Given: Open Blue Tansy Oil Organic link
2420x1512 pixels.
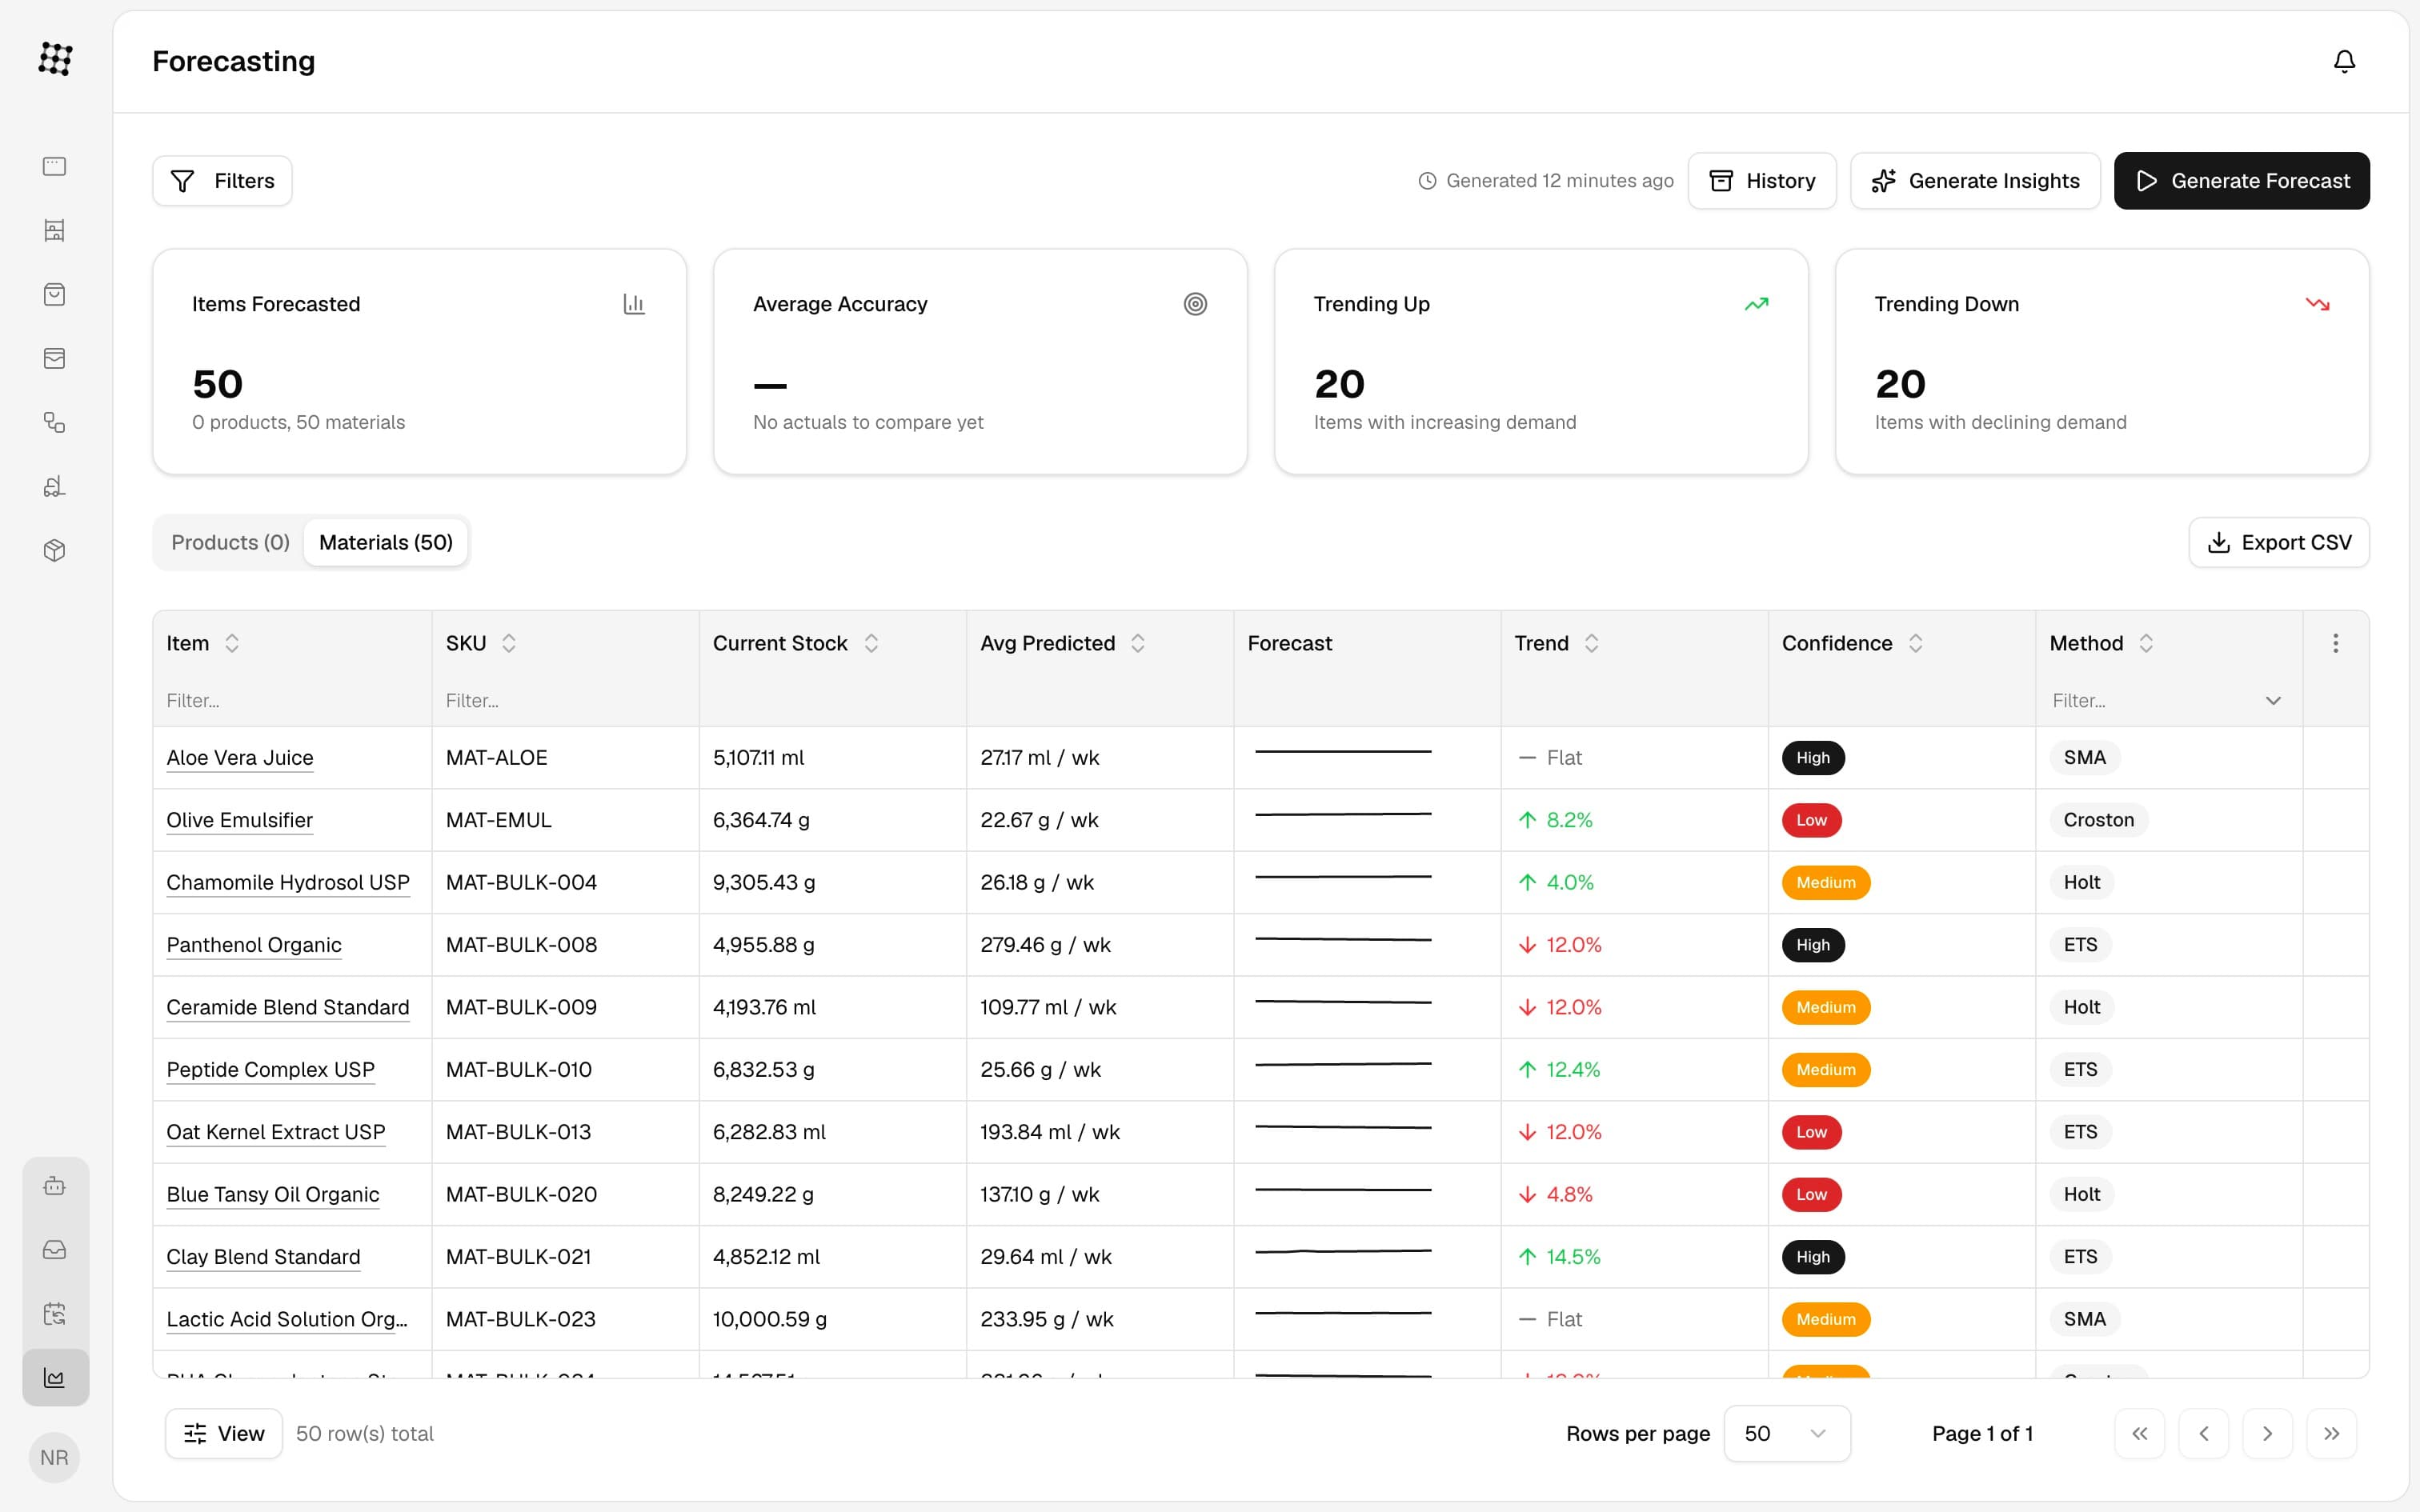Looking at the screenshot, I should [273, 1194].
